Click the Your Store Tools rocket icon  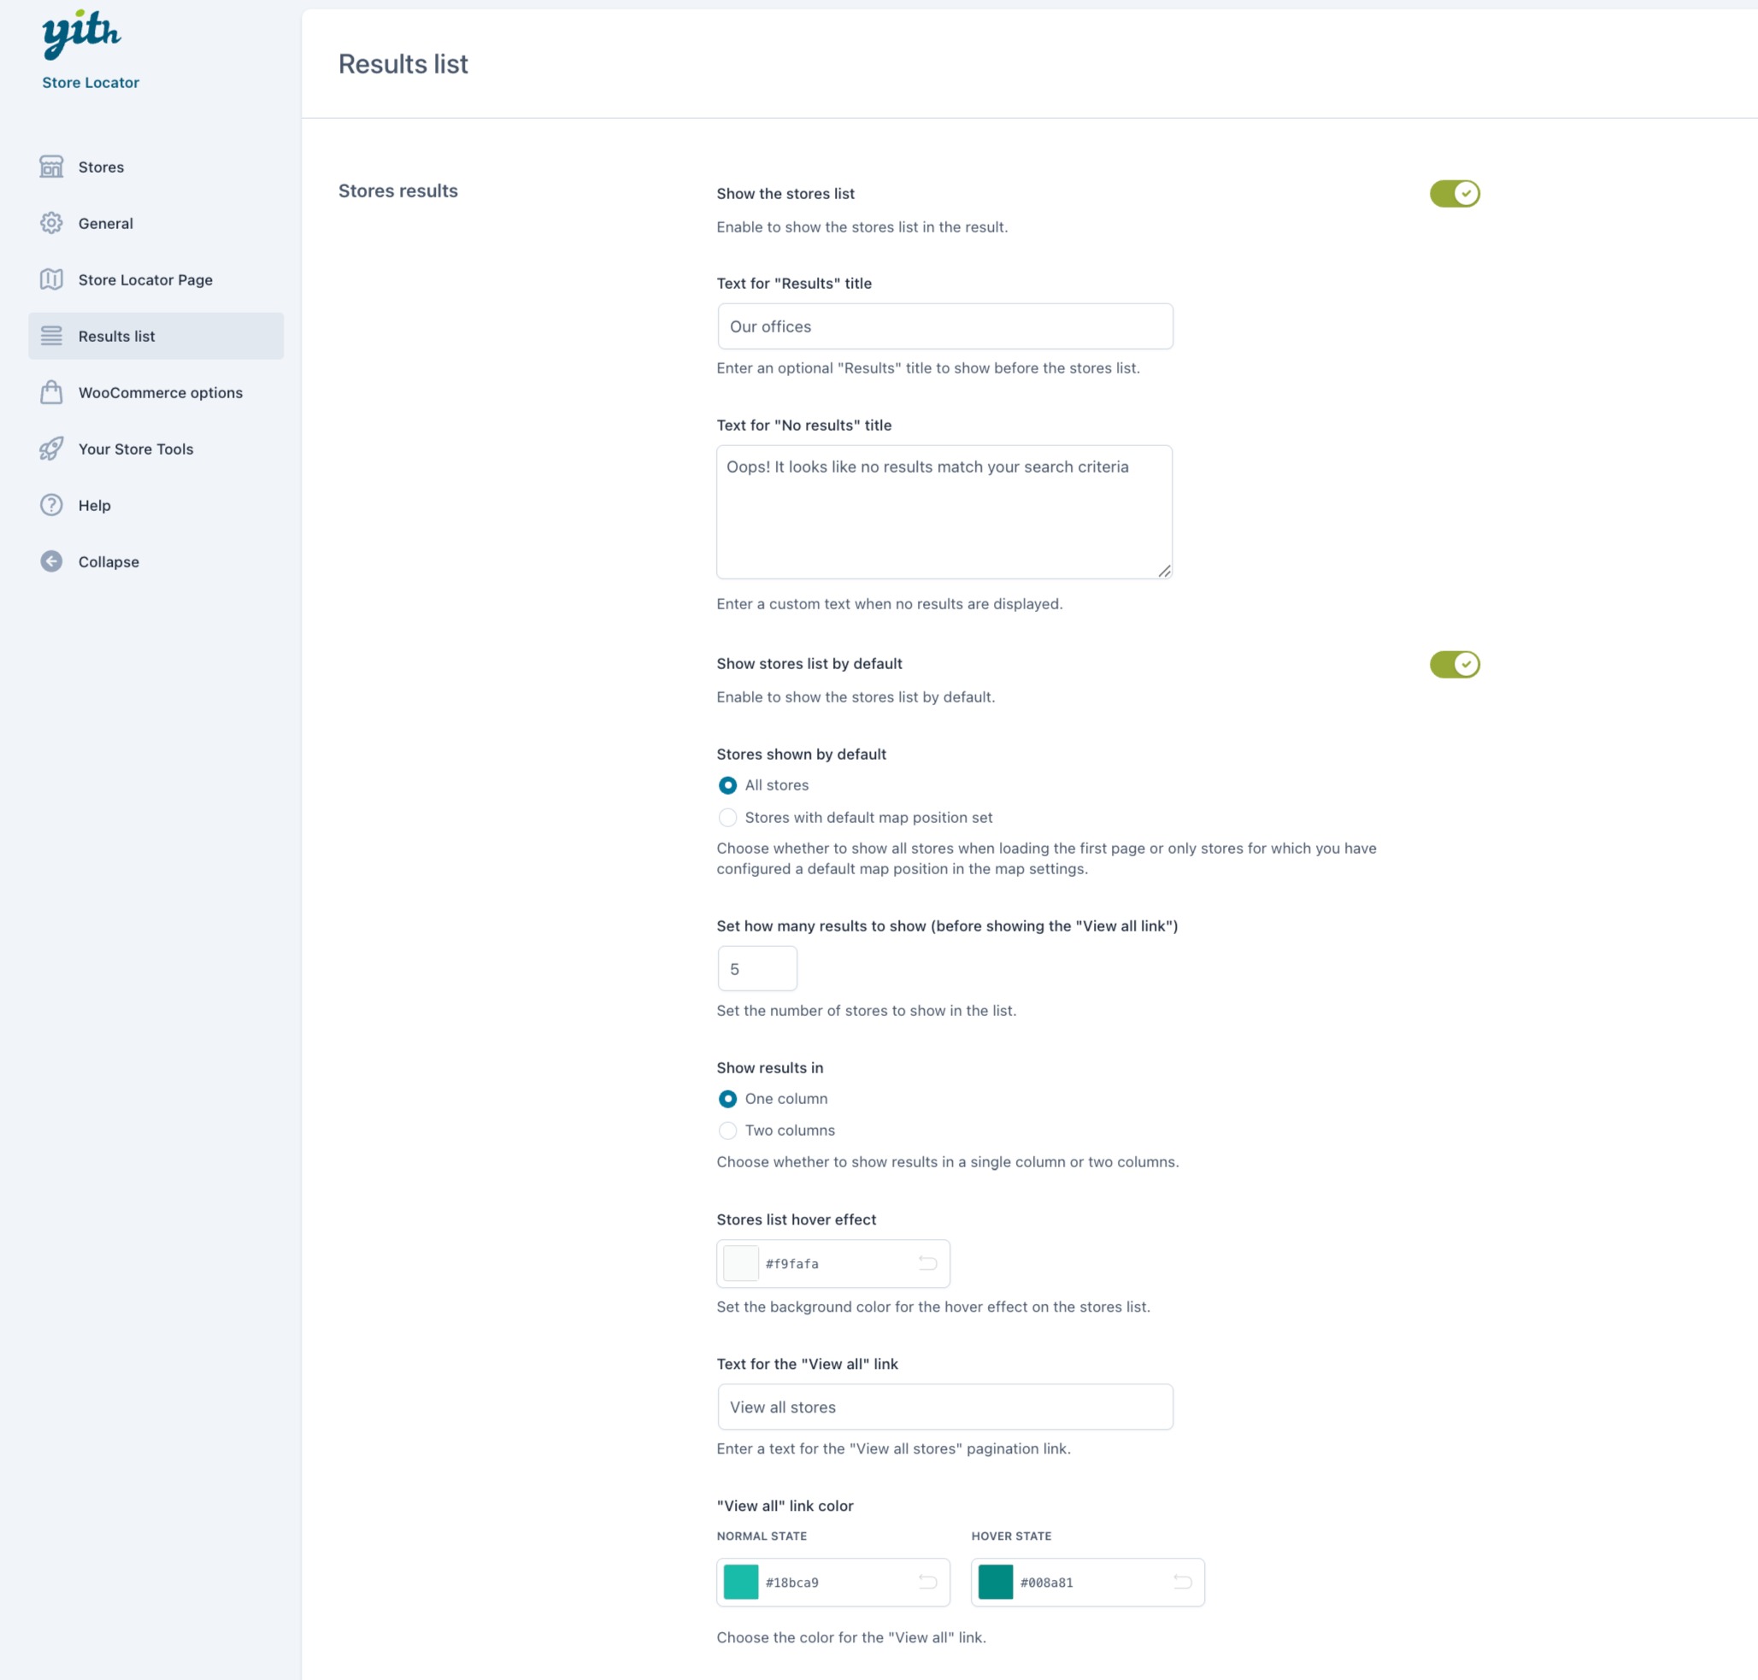pyautogui.click(x=51, y=449)
